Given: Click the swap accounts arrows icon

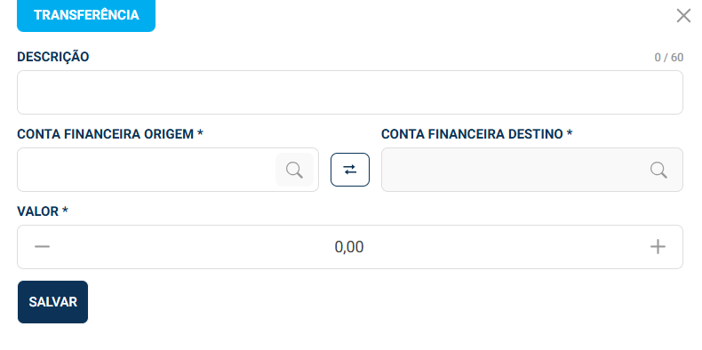Looking at the screenshot, I should 350,170.
